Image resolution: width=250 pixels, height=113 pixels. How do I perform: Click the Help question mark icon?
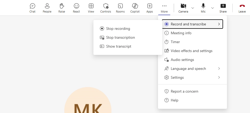click(x=167, y=100)
